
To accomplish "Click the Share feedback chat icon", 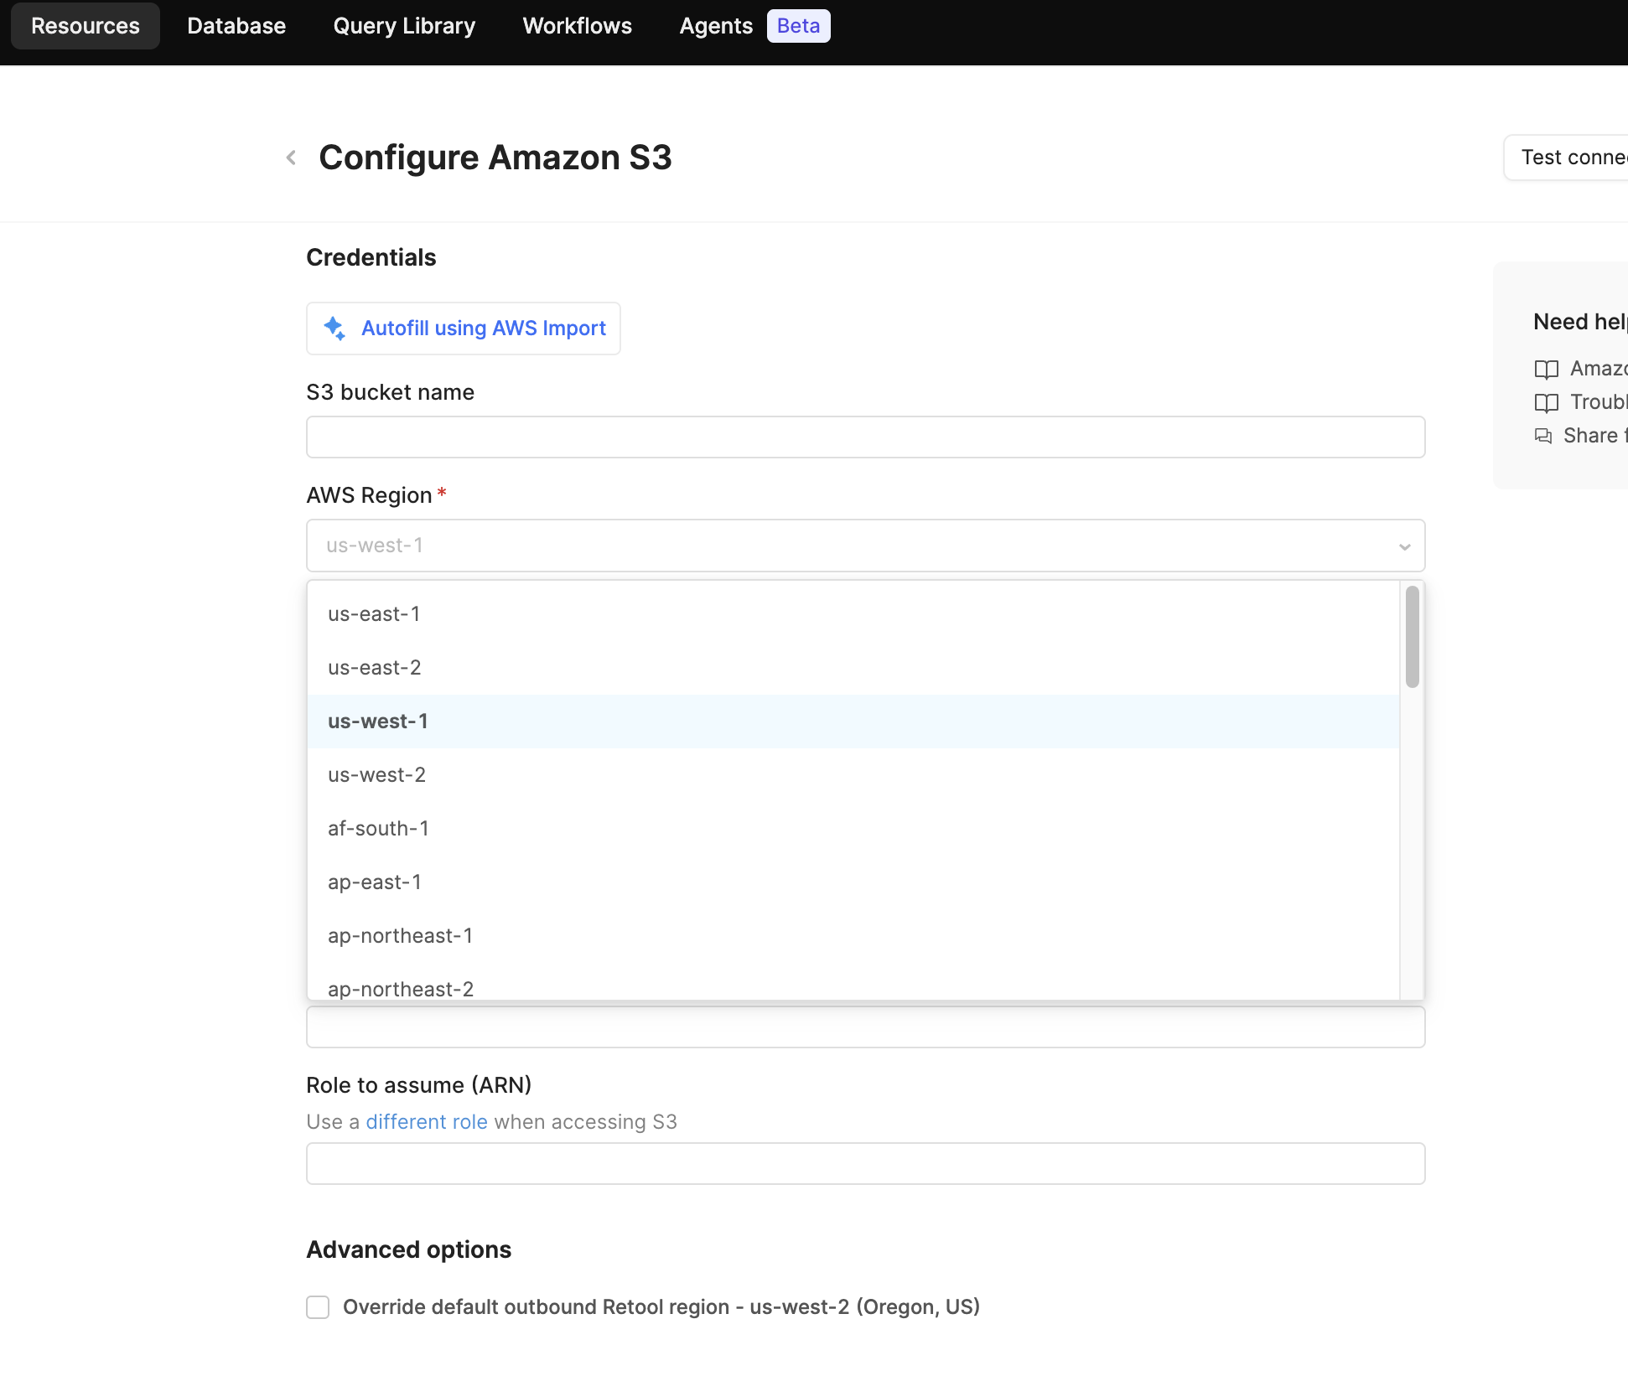I will pos(1542,436).
